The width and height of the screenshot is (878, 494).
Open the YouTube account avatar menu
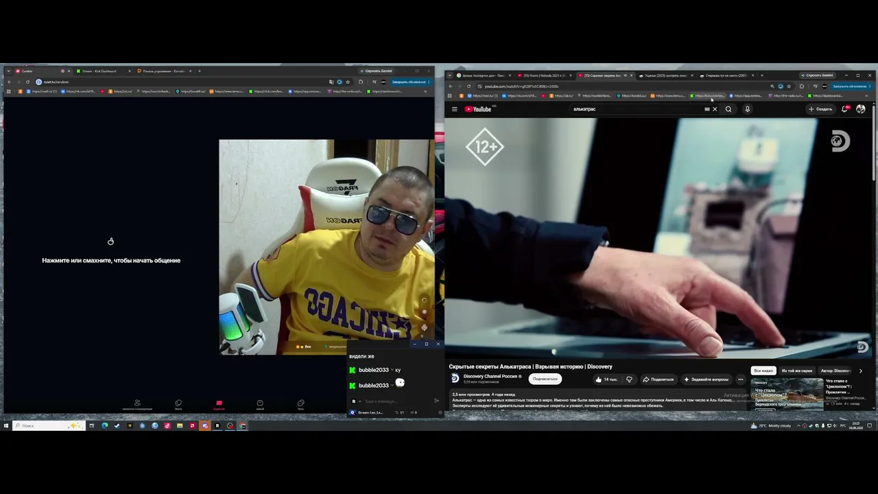[x=861, y=109]
